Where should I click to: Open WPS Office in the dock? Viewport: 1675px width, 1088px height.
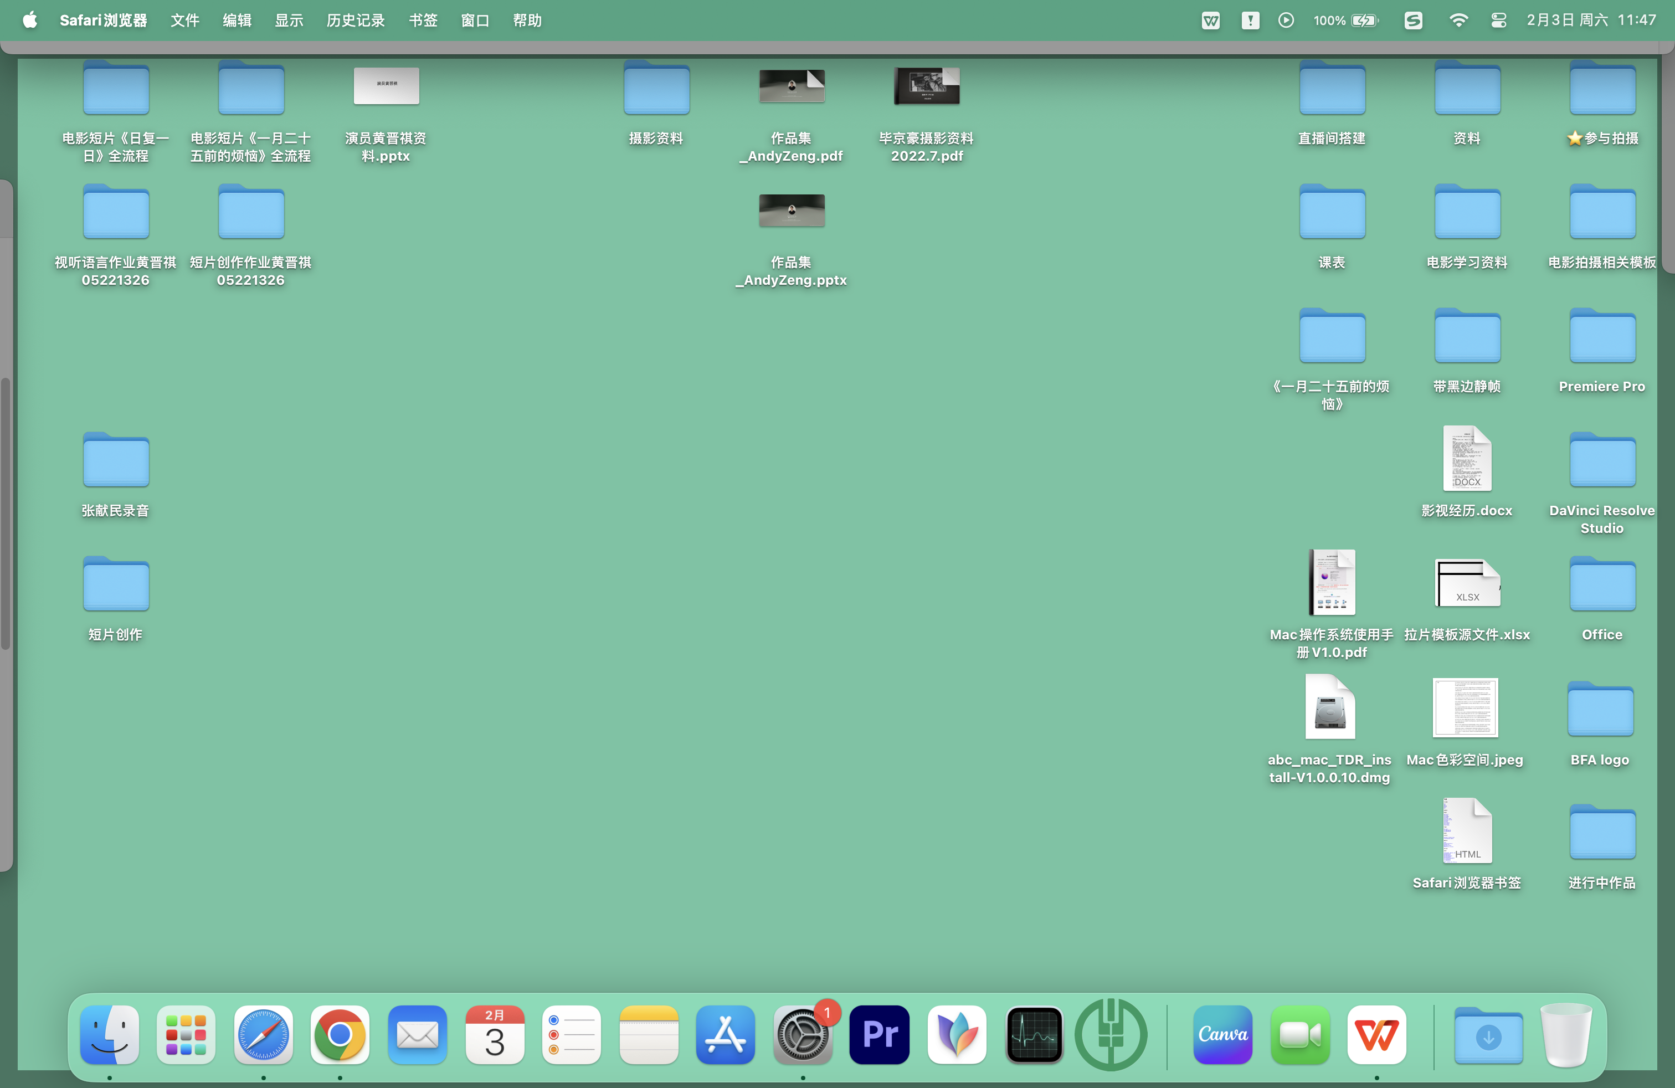point(1376,1034)
